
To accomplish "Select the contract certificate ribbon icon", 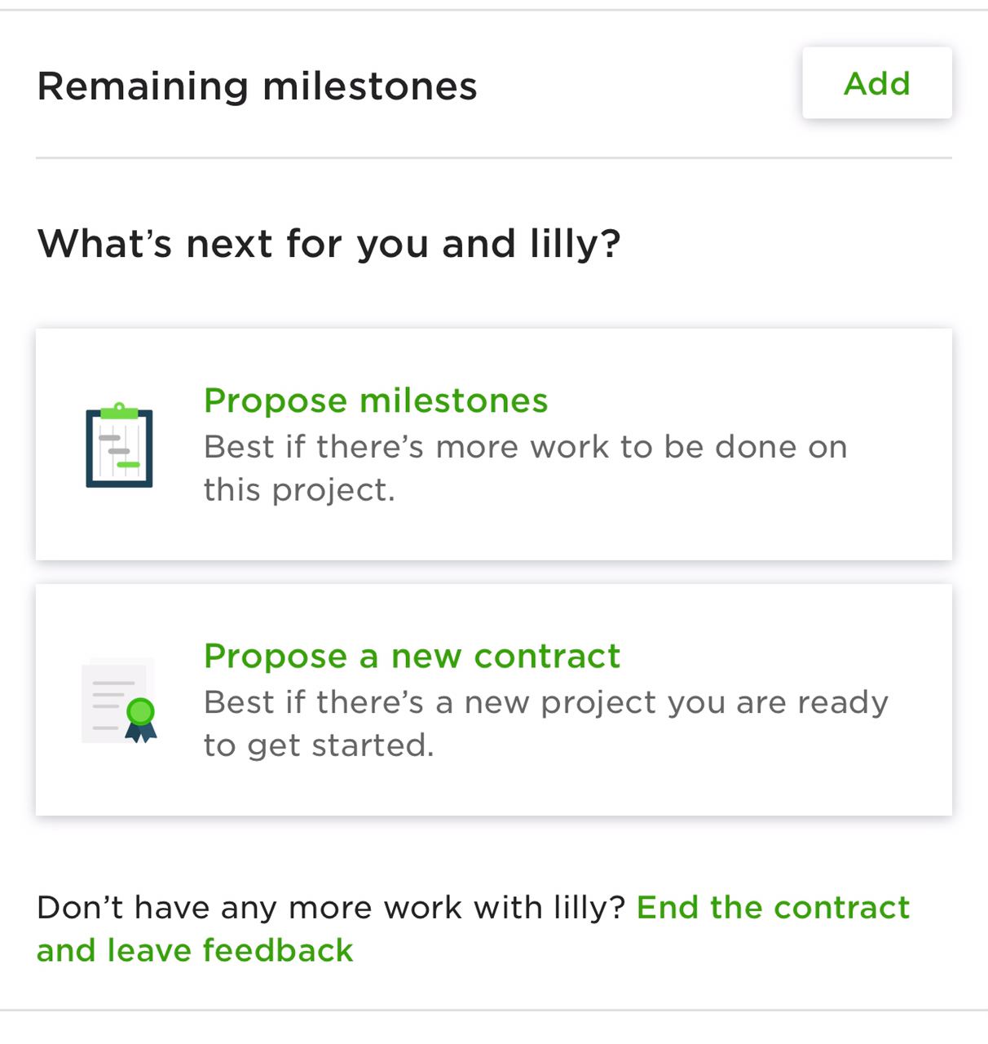I will click(119, 701).
